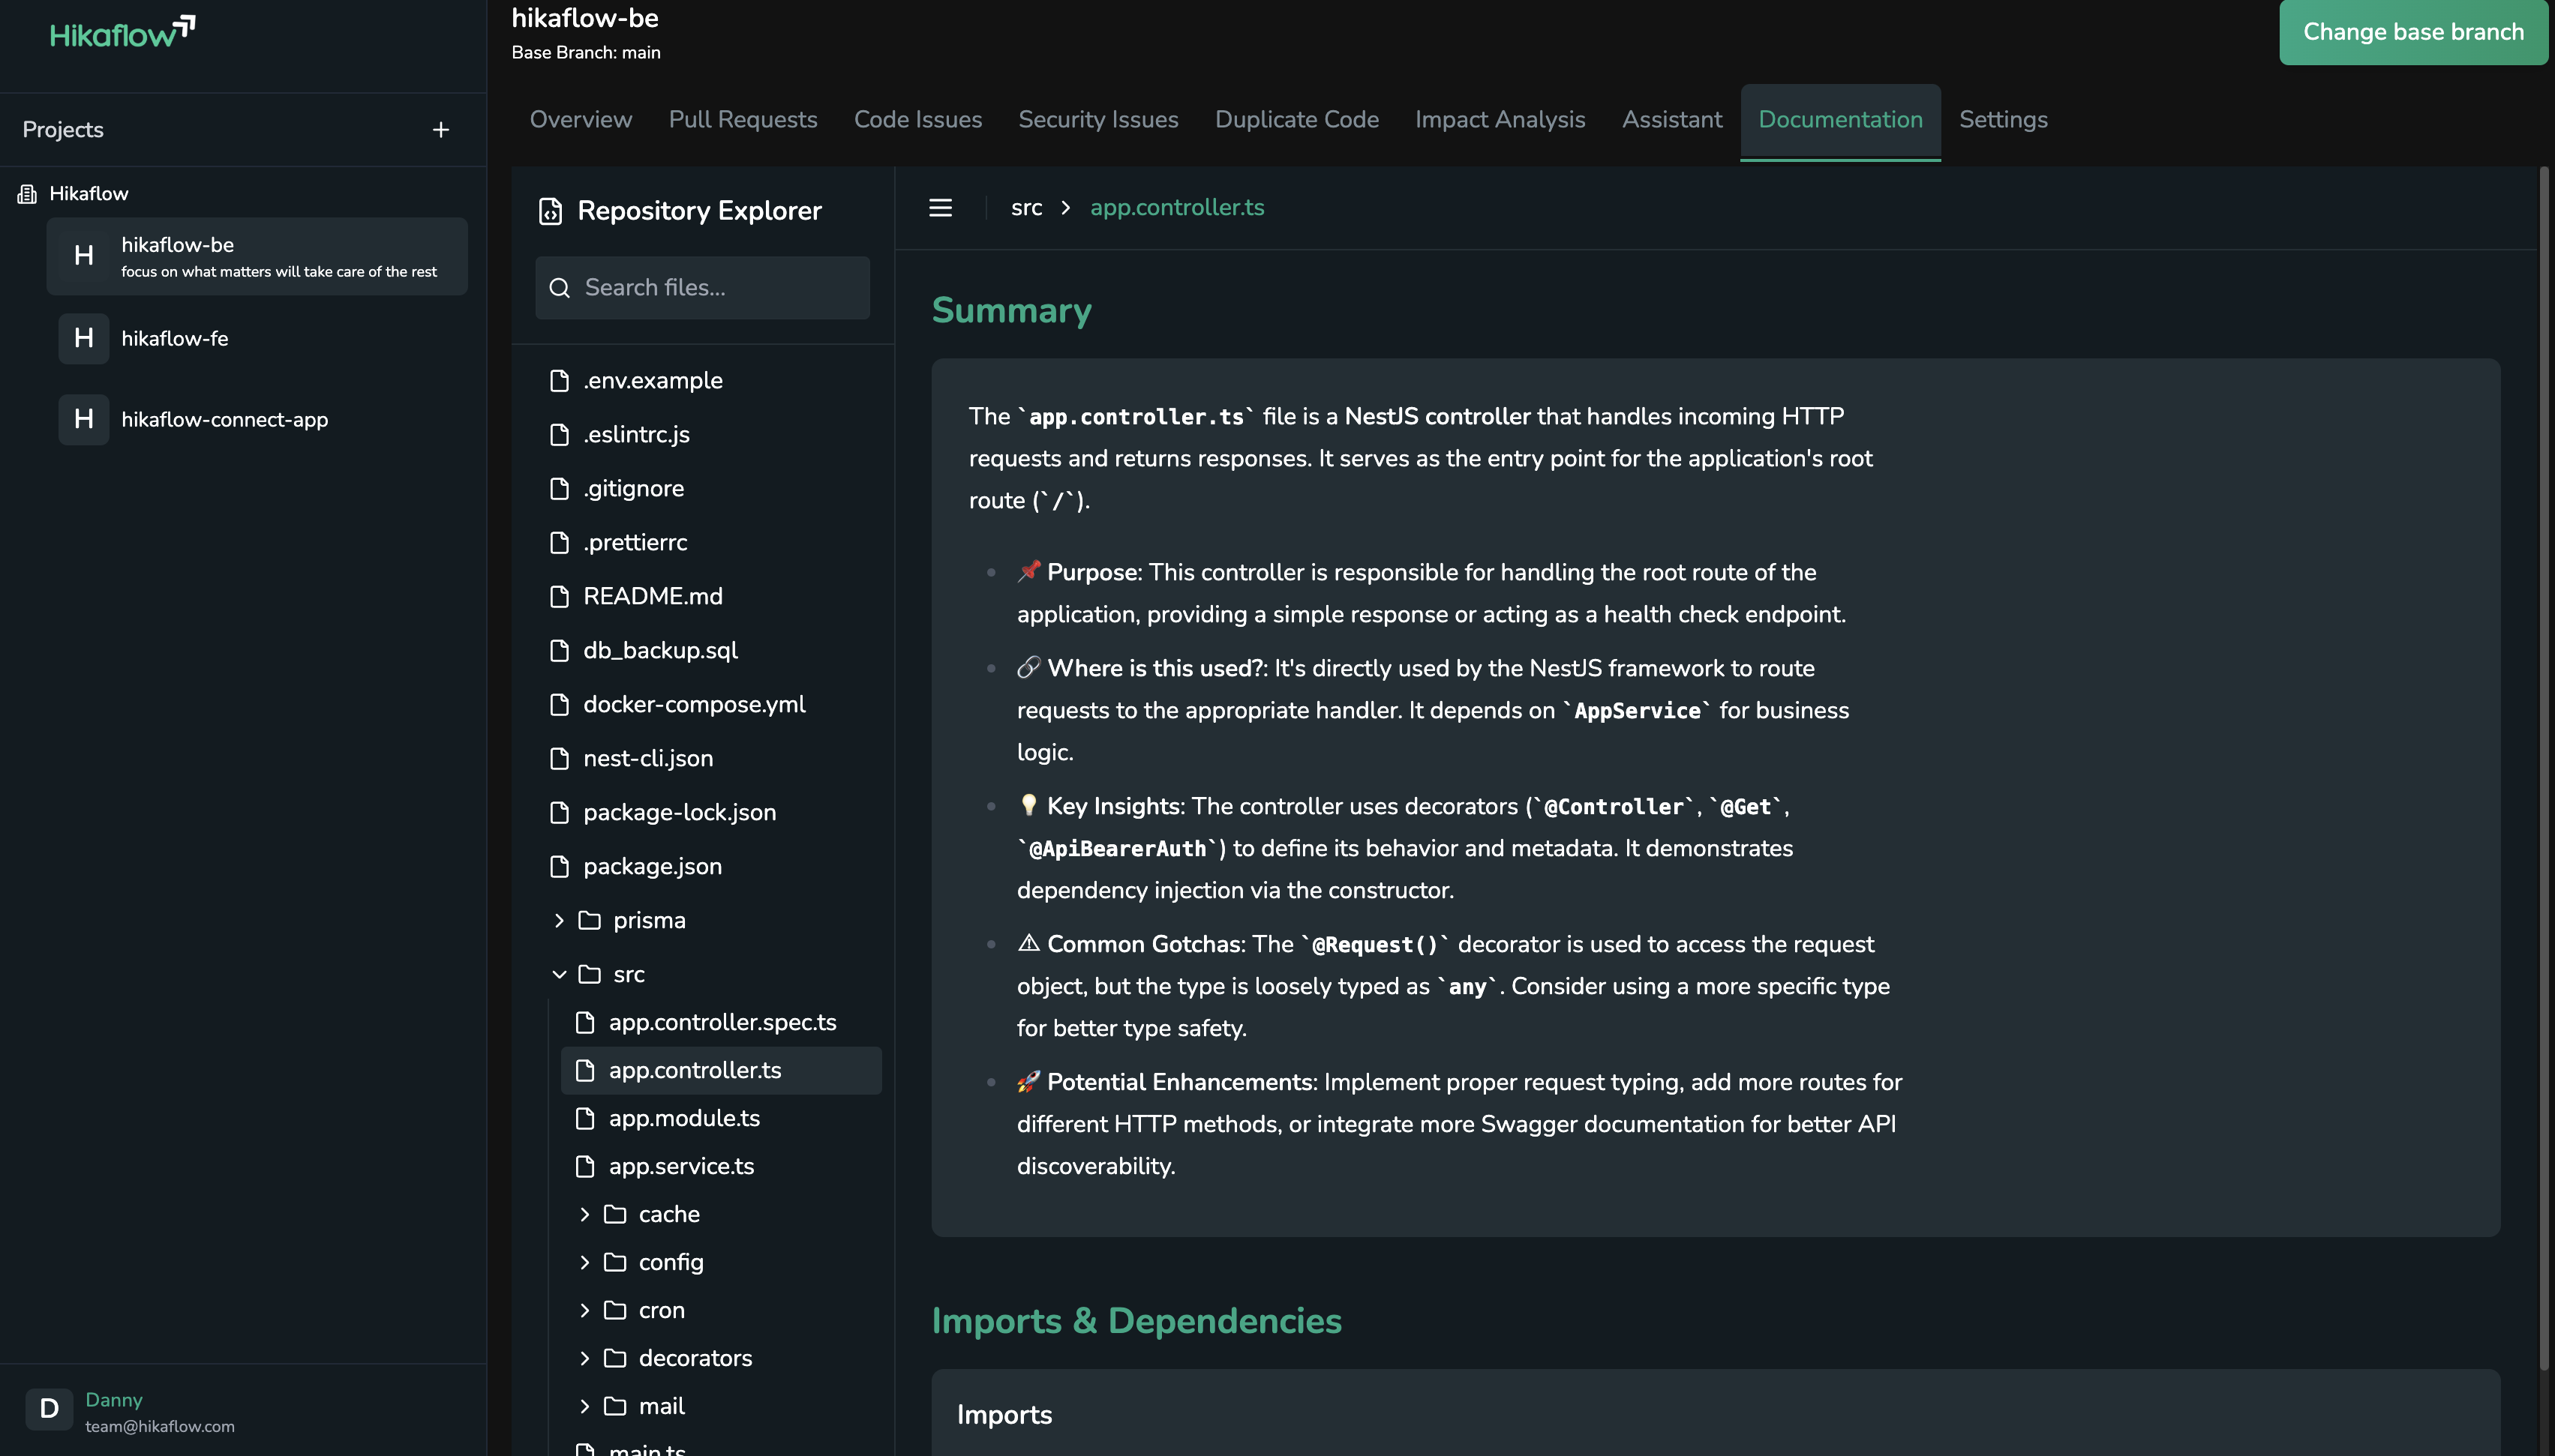The height and width of the screenshot is (1456, 2555).
Task: Click the H avatar of hikaflow-fe
Action: (x=83, y=339)
